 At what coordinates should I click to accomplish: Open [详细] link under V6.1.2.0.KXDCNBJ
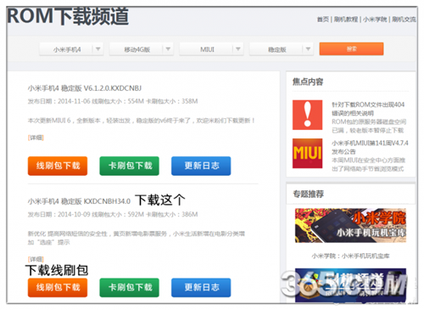tap(36, 138)
